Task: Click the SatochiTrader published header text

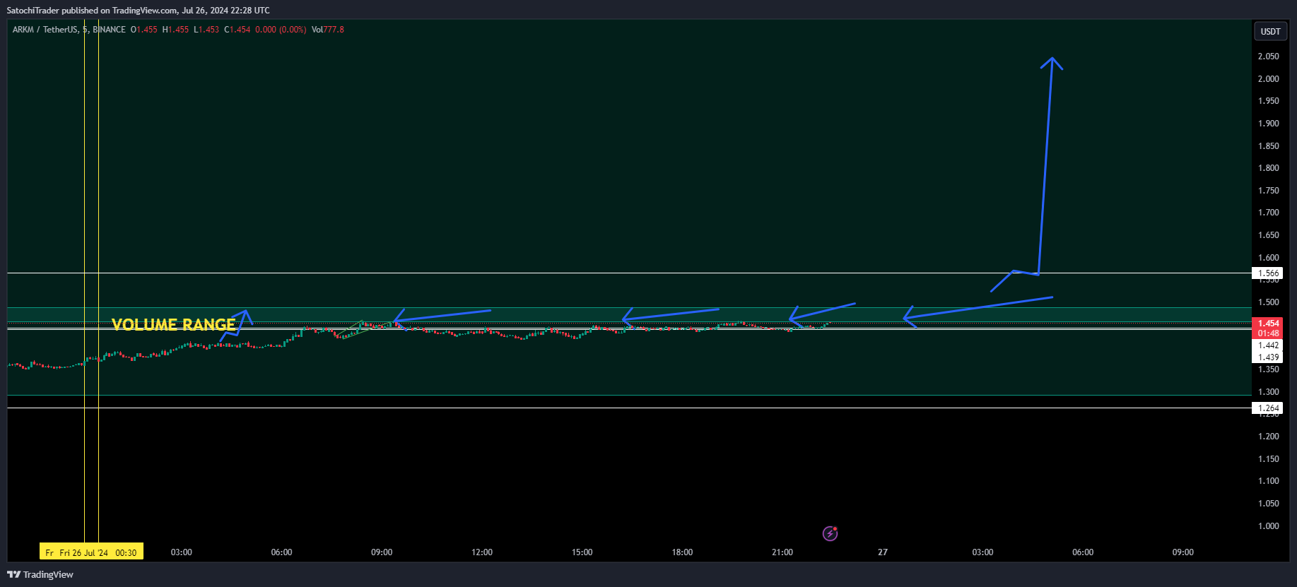Action: click(x=138, y=11)
